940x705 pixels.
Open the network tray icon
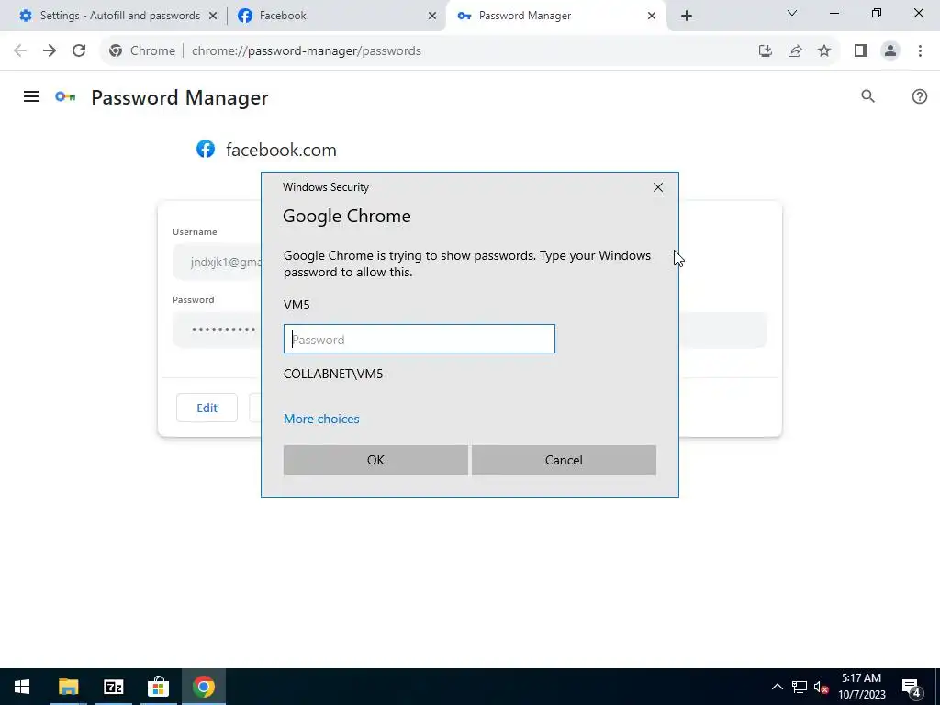(800, 687)
